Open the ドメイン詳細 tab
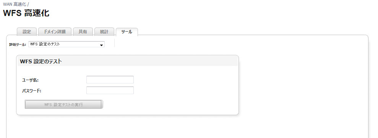This screenshot has height=138, width=378. point(55,32)
